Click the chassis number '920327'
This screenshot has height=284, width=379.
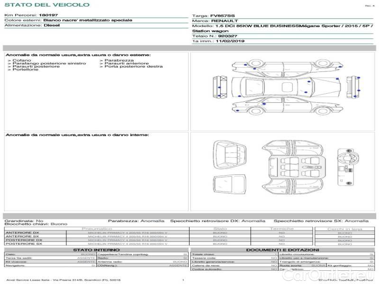coord(228,36)
